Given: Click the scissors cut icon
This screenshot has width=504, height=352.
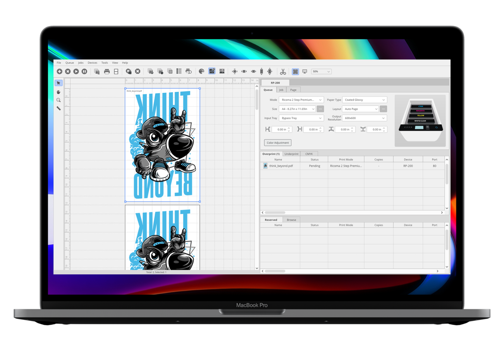Looking at the screenshot, I should tap(283, 71).
